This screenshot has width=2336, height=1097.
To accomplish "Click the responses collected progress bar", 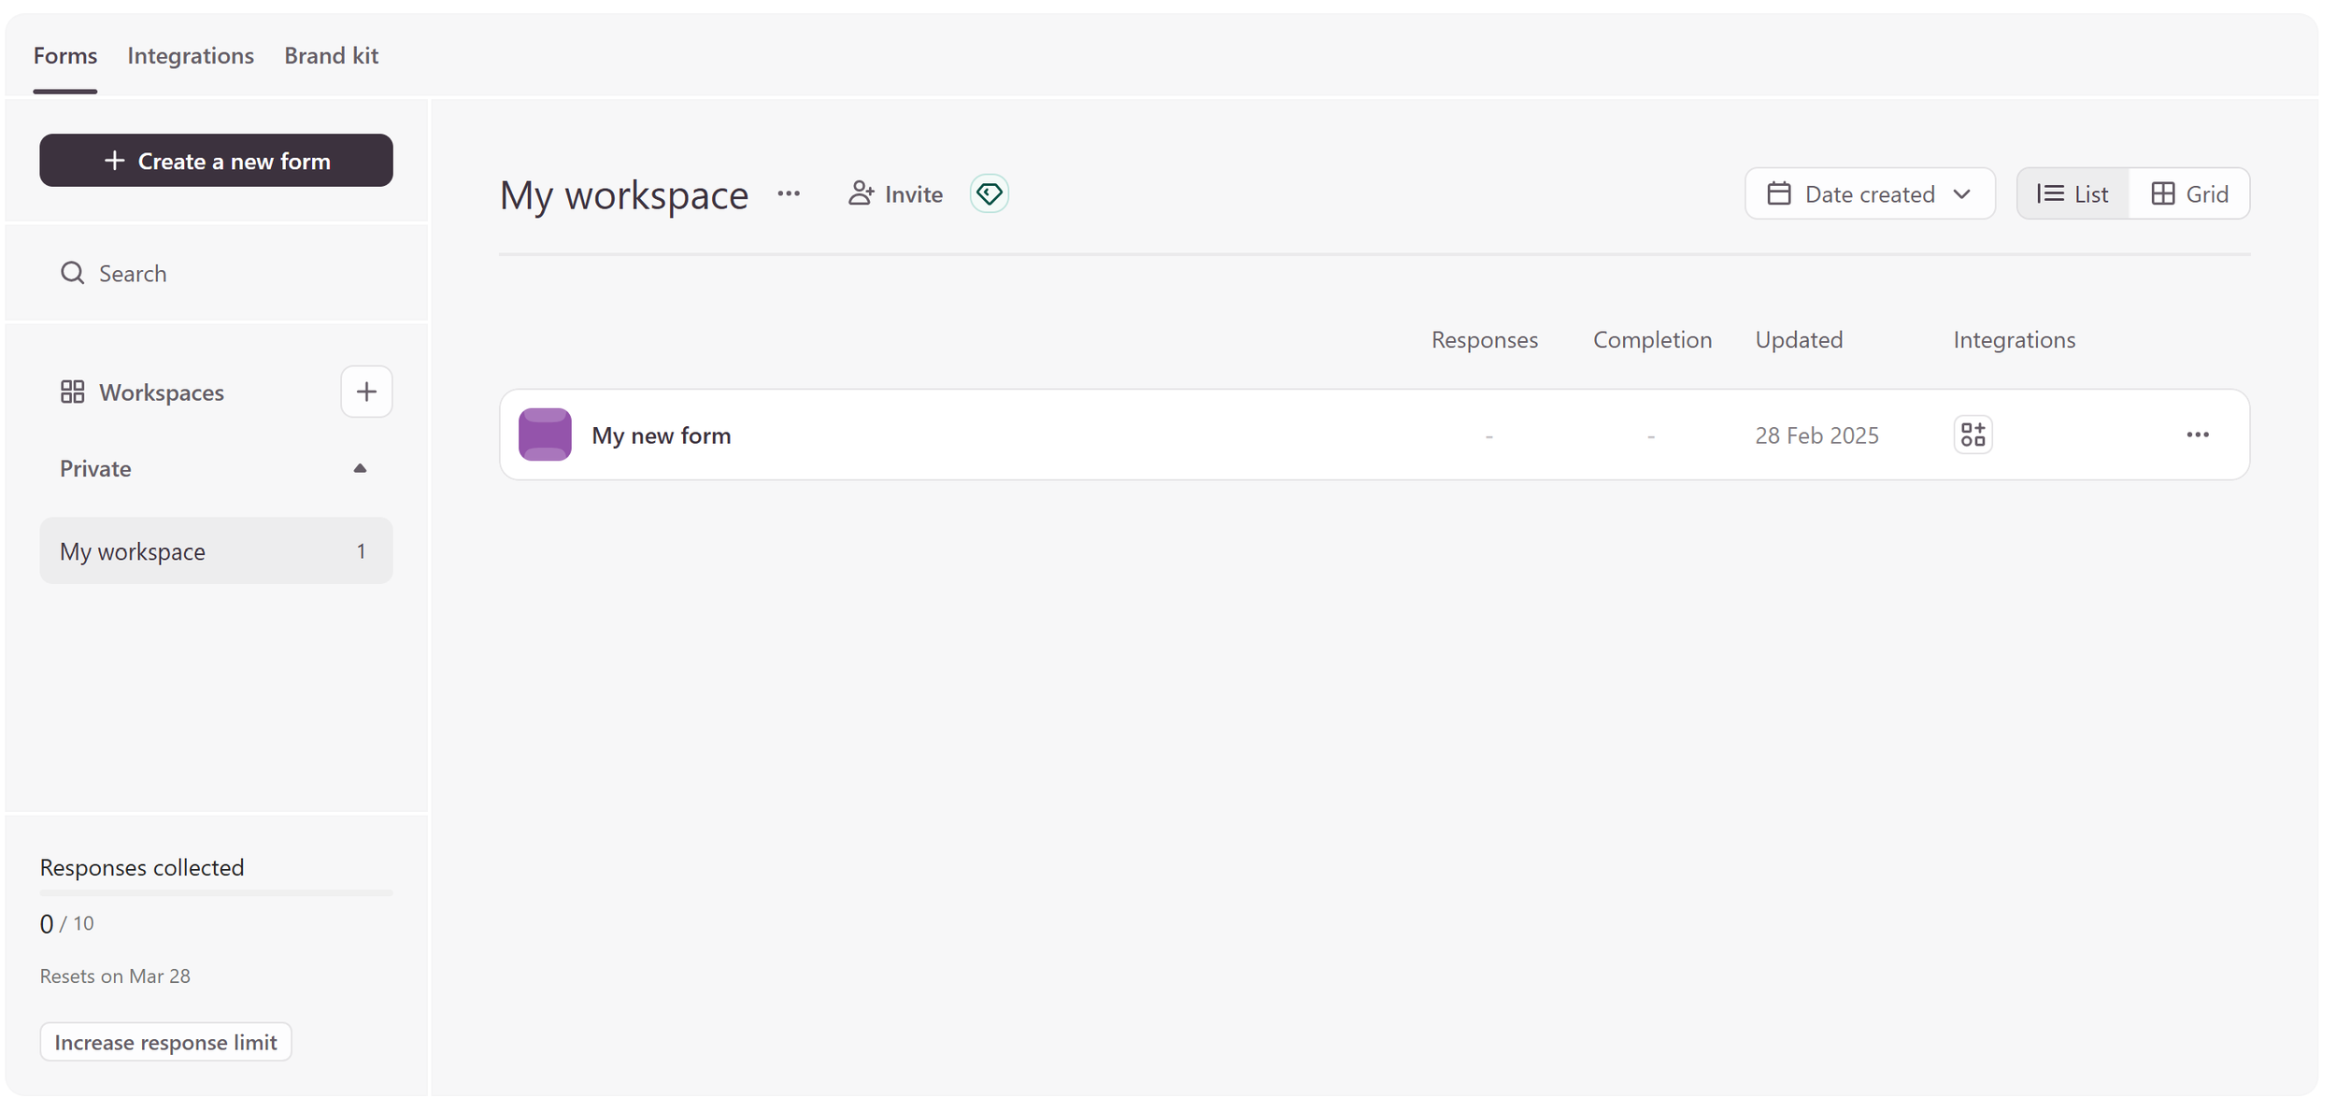I will pyautogui.click(x=216, y=893).
